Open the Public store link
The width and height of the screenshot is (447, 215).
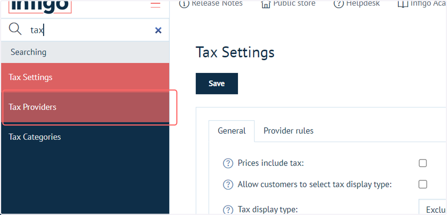[294, 4]
